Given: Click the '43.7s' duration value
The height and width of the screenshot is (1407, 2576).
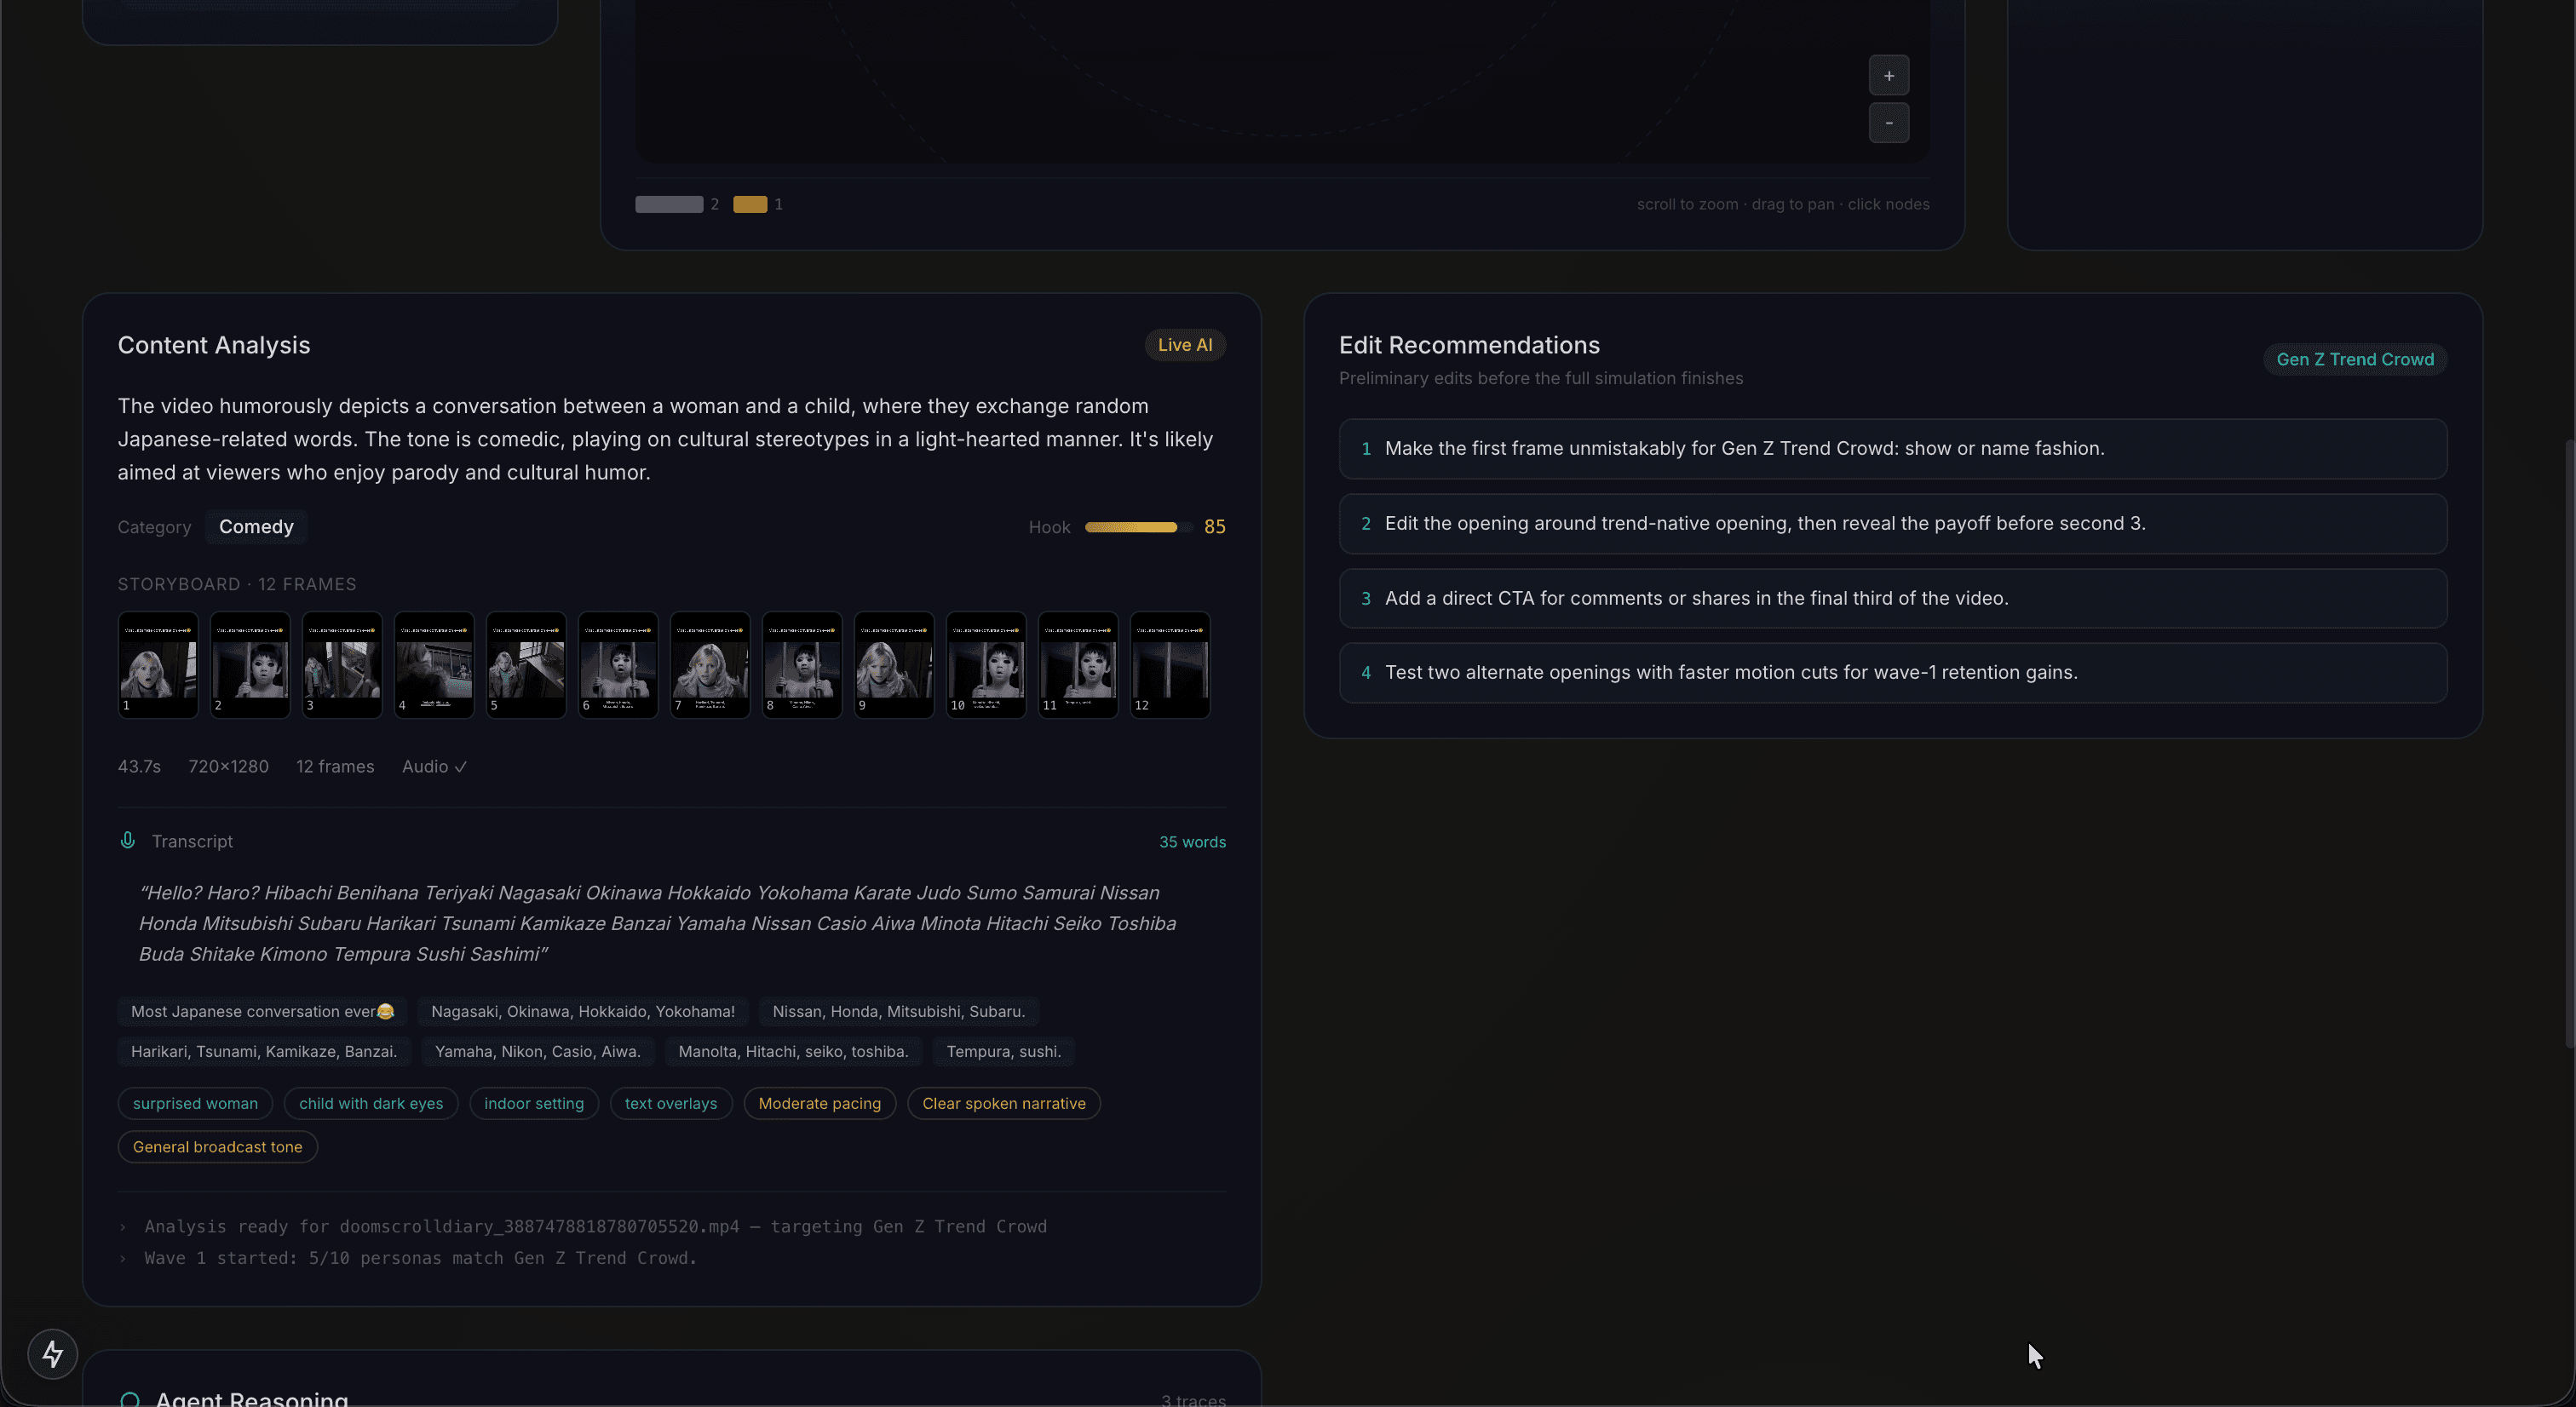Looking at the screenshot, I should coord(139,766).
